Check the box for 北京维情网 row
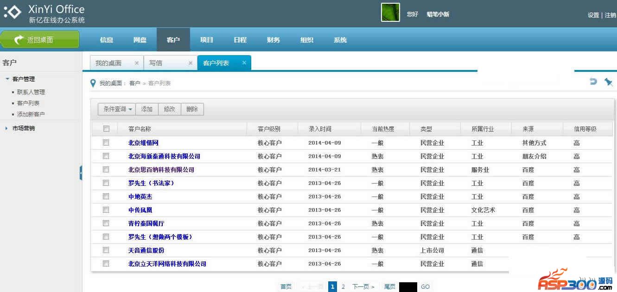This screenshot has height=292, width=617. pyautogui.click(x=106, y=142)
